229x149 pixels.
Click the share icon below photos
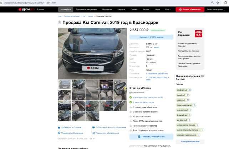pos(93,133)
